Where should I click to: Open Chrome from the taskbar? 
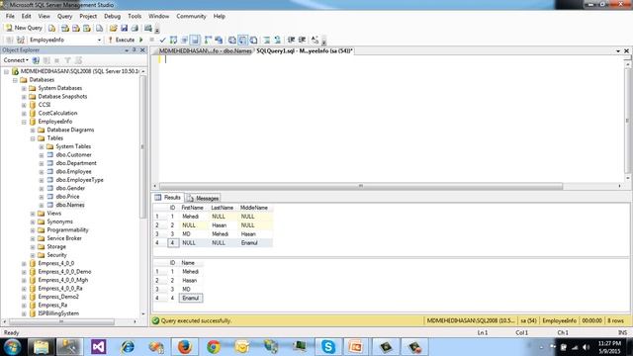click(x=214, y=347)
